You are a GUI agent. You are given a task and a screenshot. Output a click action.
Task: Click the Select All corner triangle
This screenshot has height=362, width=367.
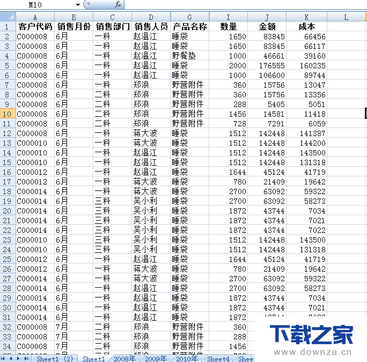point(8,17)
